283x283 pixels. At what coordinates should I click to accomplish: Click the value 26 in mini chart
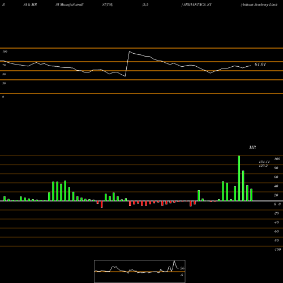[182, 268]
